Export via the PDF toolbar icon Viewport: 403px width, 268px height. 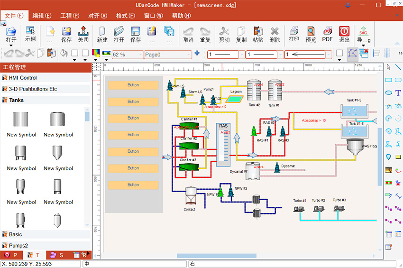pyautogui.click(x=328, y=34)
